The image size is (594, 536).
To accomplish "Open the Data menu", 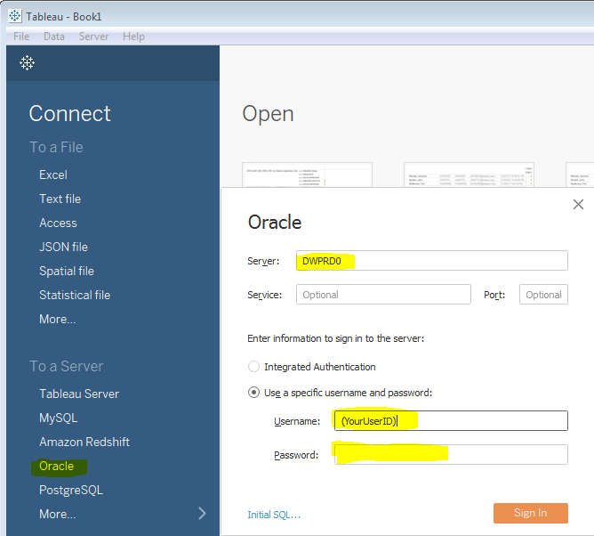I will coord(54,37).
